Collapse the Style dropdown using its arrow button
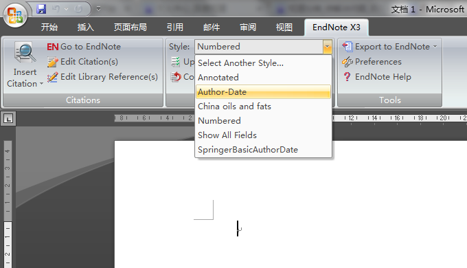This screenshot has height=268, width=467. 327,47
